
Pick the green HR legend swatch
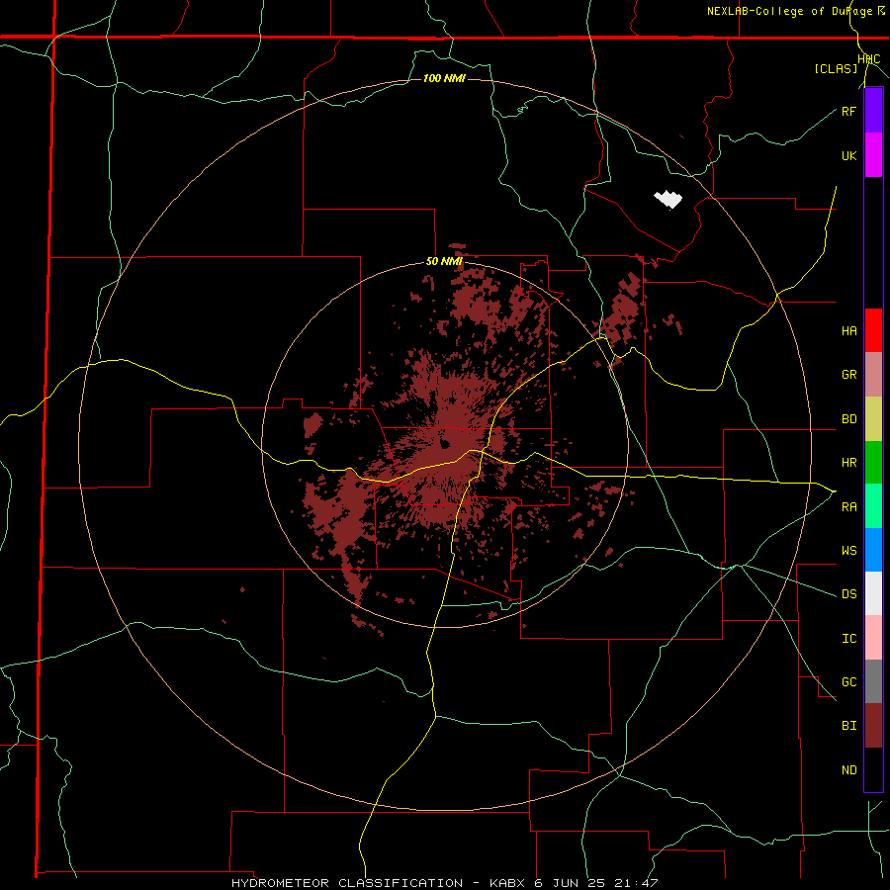(x=873, y=463)
